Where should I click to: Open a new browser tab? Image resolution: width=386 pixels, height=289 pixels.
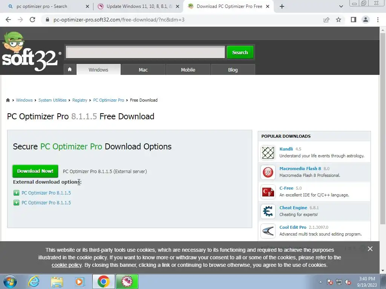[x=282, y=6]
